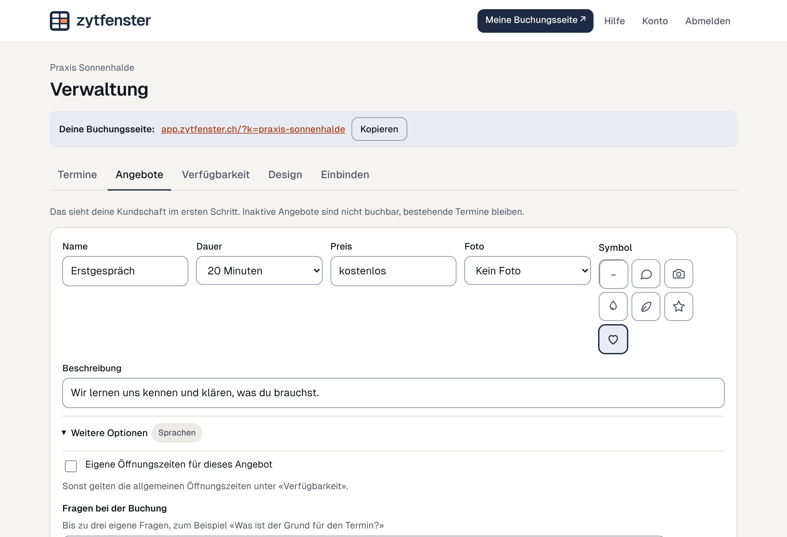Enable own opening hours for this offer
Viewport: 787px width, 537px height.
coord(71,466)
